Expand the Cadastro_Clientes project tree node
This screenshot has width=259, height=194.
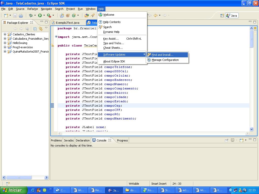(x=5, y=34)
